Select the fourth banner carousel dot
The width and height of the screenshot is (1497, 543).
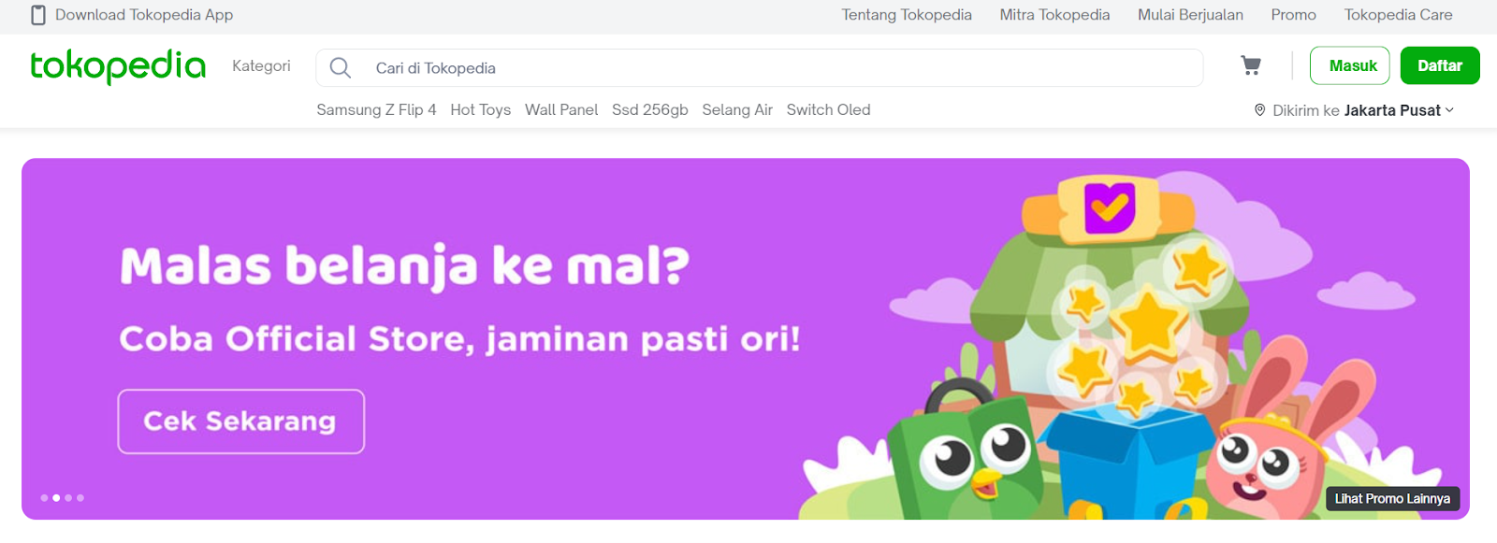pyautogui.click(x=80, y=498)
